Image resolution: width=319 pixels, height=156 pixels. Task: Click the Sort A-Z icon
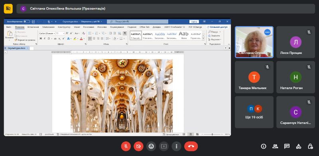point(120,33)
